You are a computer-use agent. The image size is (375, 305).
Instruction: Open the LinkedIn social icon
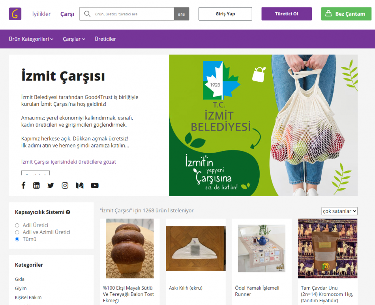(x=36, y=185)
